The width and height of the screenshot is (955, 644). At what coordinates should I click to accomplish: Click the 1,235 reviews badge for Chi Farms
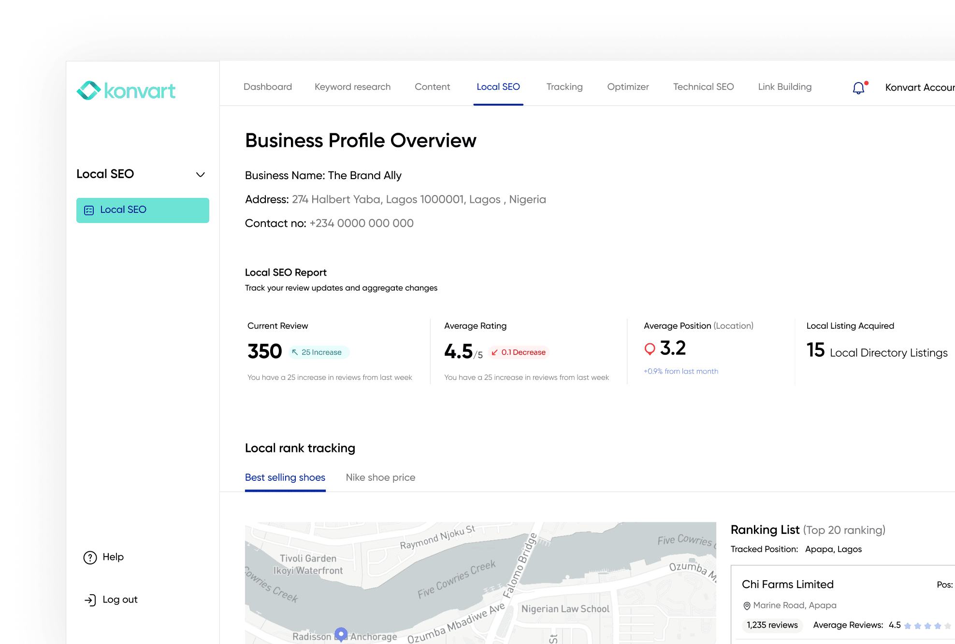[x=772, y=625]
